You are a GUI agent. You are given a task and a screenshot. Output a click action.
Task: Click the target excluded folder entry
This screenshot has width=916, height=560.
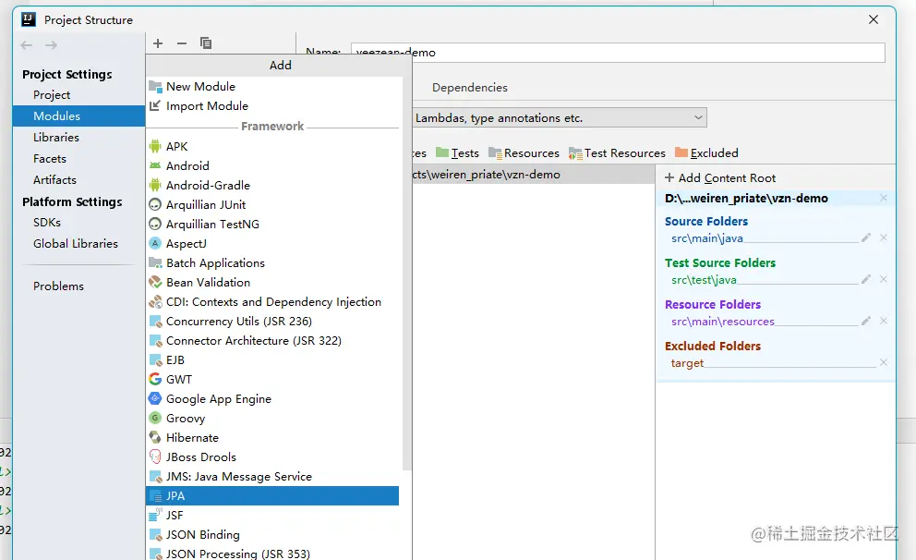pyautogui.click(x=687, y=363)
